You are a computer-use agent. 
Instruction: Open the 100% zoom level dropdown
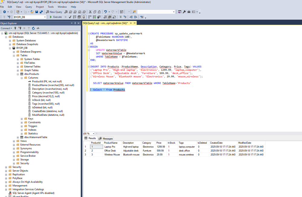(94, 134)
